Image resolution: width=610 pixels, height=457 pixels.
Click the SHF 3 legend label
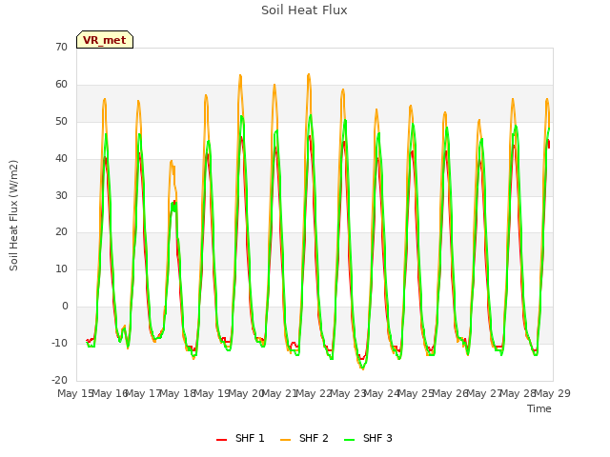click(x=377, y=438)
